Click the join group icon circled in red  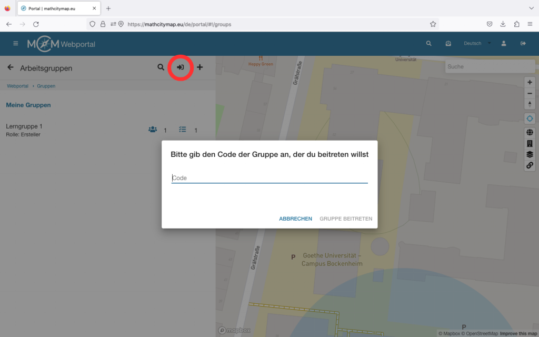(180, 67)
